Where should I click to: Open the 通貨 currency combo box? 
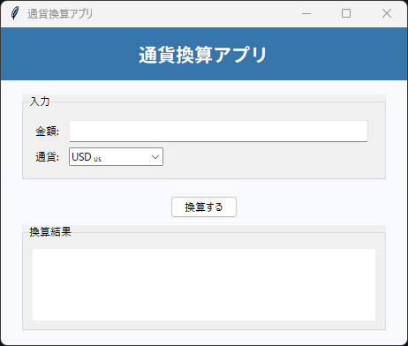coord(116,157)
